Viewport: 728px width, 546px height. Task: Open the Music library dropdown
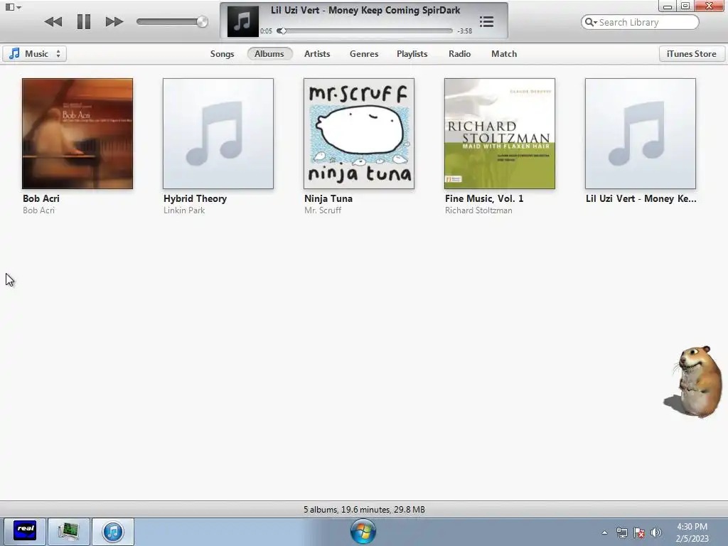[x=35, y=53]
